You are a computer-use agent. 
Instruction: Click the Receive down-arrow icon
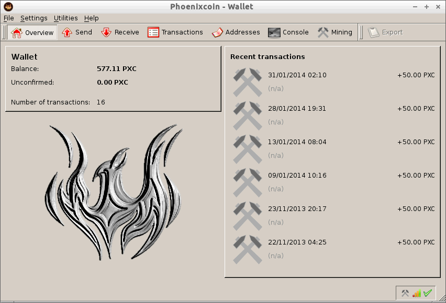(106, 32)
